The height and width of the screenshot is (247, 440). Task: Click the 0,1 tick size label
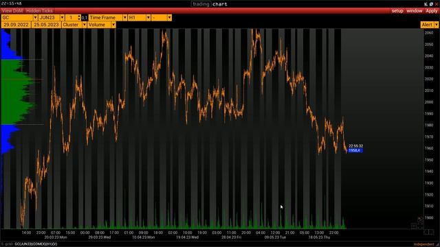click(x=85, y=18)
